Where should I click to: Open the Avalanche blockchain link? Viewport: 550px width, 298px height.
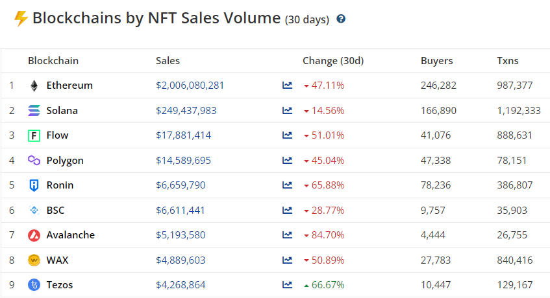point(70,235)
